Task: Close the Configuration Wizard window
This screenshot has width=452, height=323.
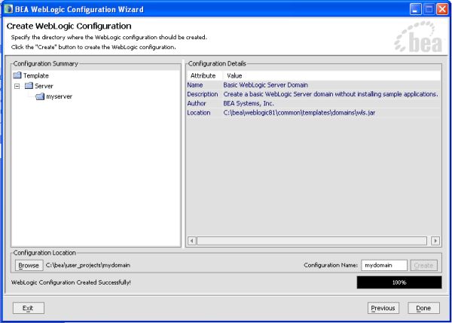Action: coord(442,9)
